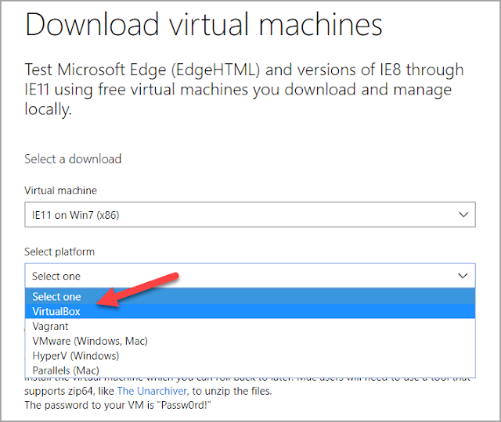
Task: Pick VMware (Windows, Mac) option
Action: pyautogui.click(x=250, y=341)
